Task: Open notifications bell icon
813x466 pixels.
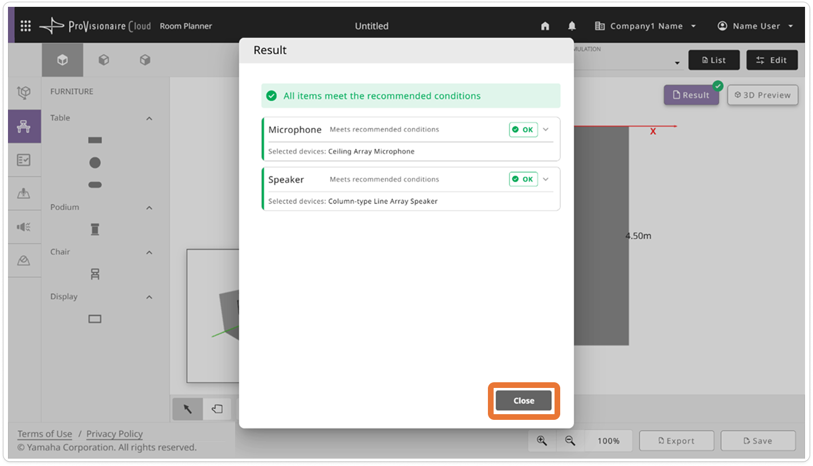Action: [572, 26]
